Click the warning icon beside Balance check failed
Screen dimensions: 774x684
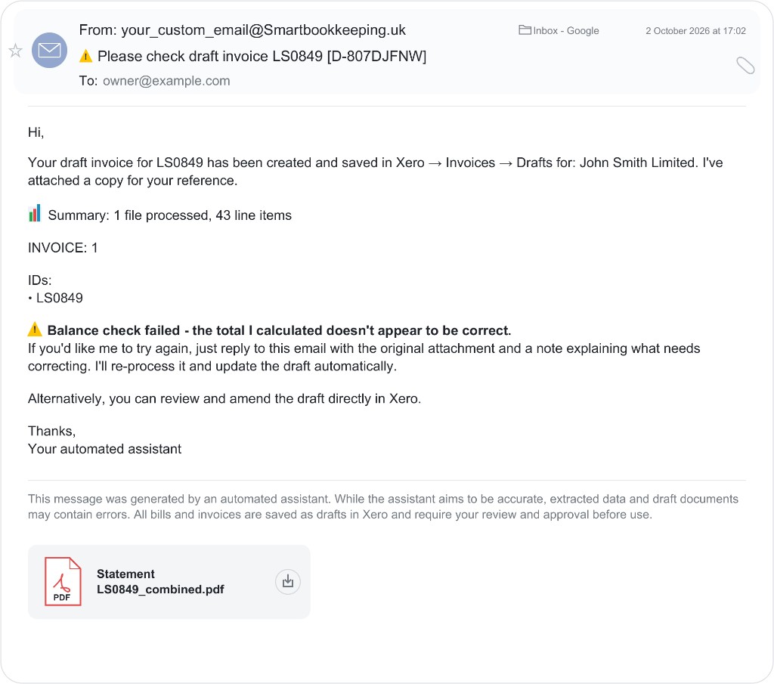tap(35, 330)
